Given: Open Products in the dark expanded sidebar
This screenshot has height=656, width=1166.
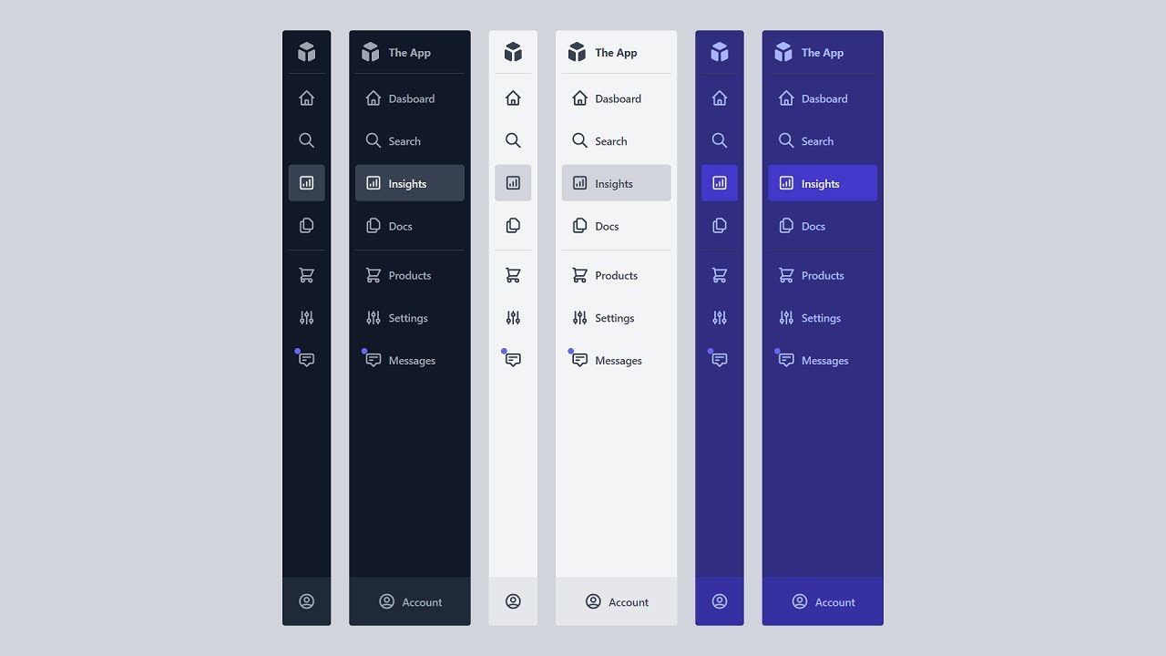Looking at the screenshot, I should pos(410,275).
